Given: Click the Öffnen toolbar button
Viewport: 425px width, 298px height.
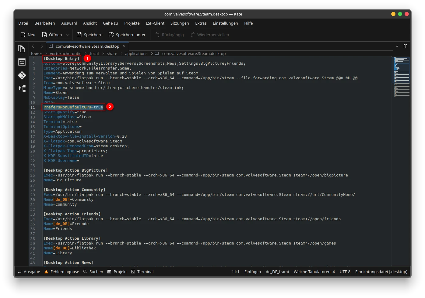Looking at the screenshot, I should point(52,35).
